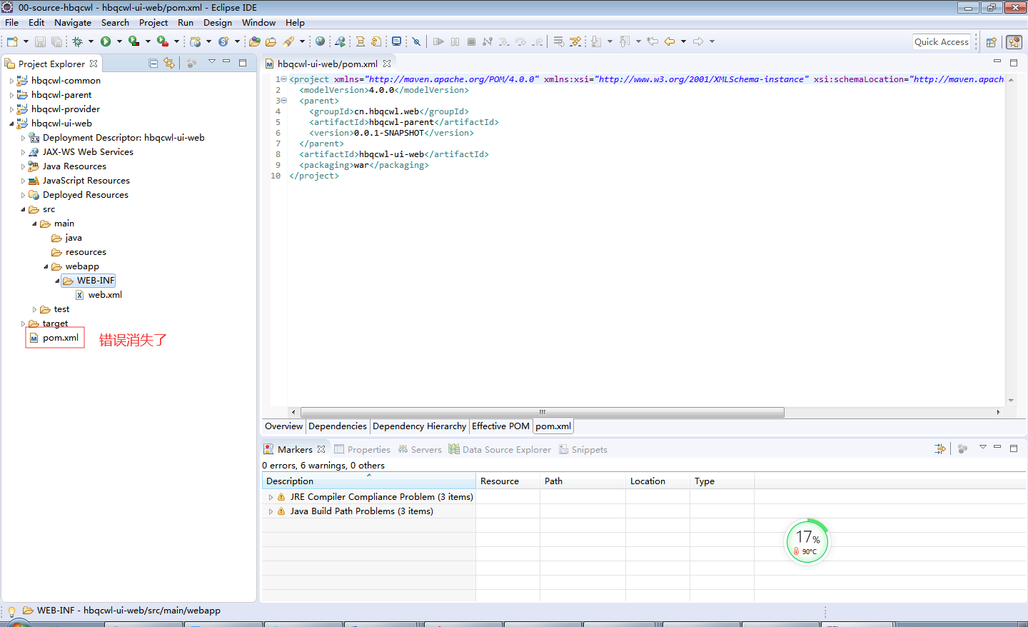The height and width of the screenshot is (627, 1028).
Task: Switch to the Servers view tab
Action: pos(420,449)
